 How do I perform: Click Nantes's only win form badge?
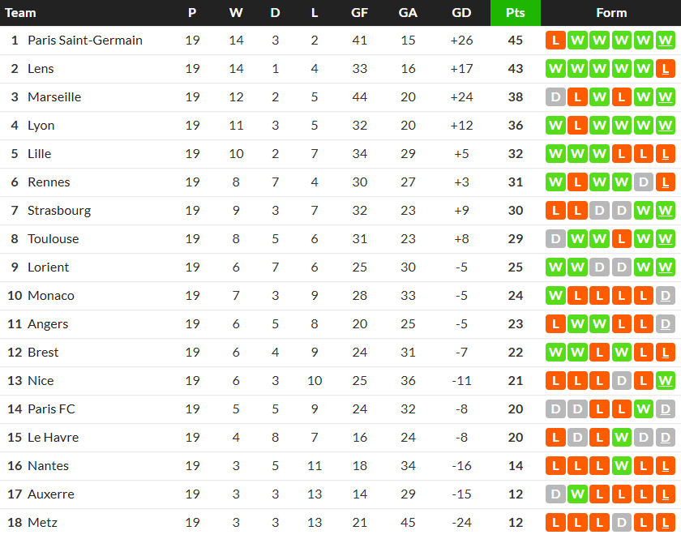click(x=622, y=466)
